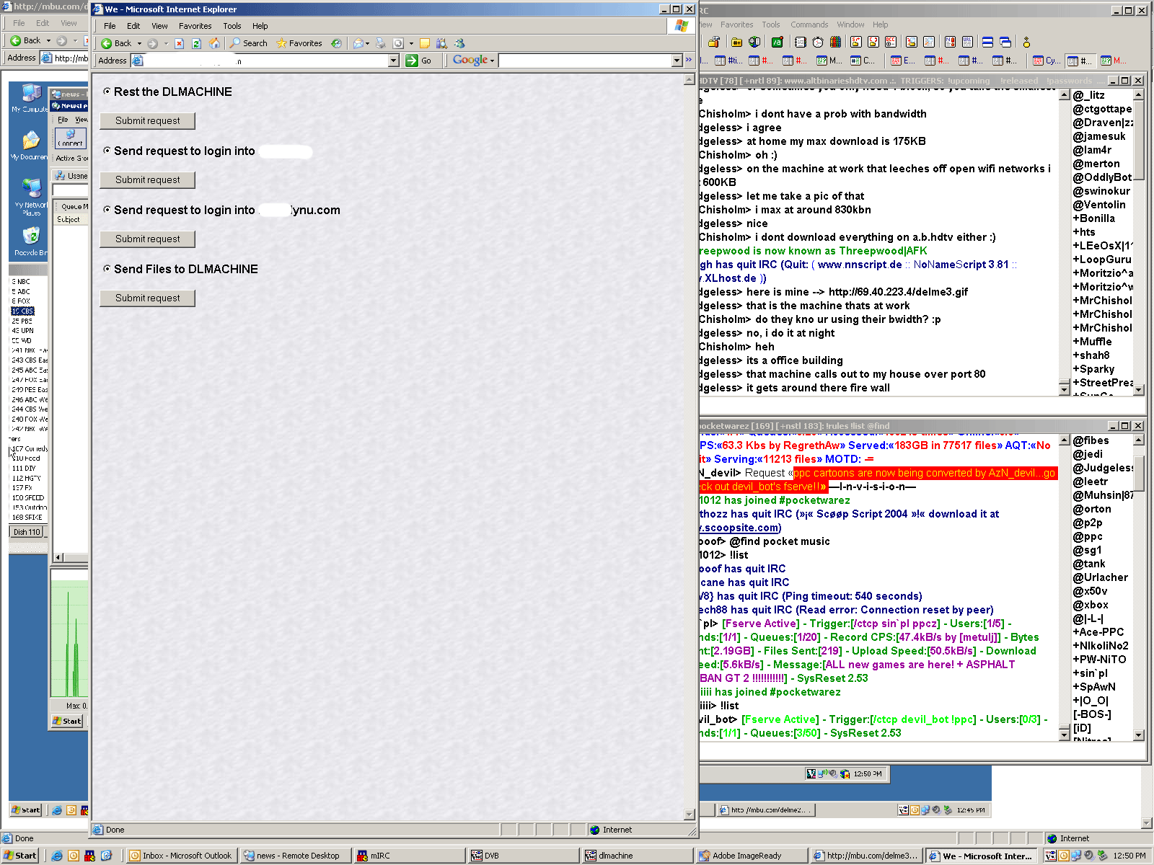Select the second Send request to login radio
The height and width of the screenshot is (865, 1154).
click(x=107, y=210)
